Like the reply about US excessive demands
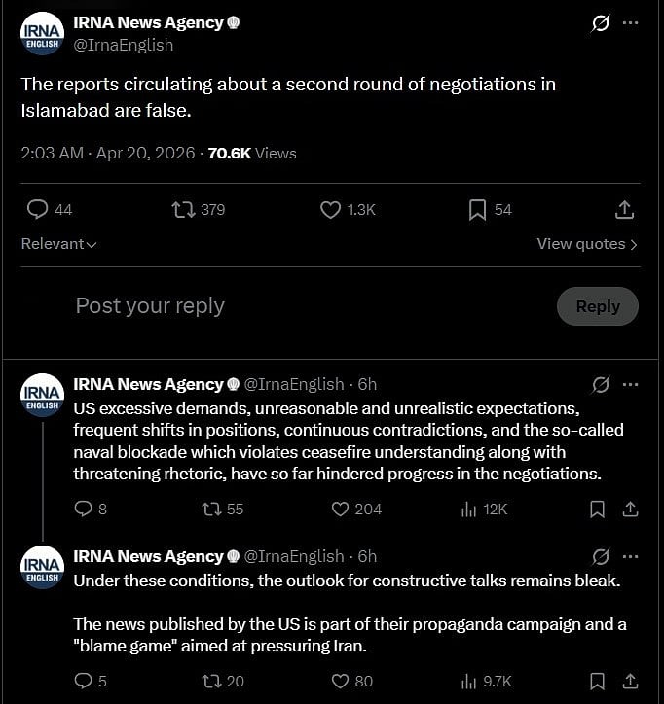664x704 pixels. click(x=341, y=509)
